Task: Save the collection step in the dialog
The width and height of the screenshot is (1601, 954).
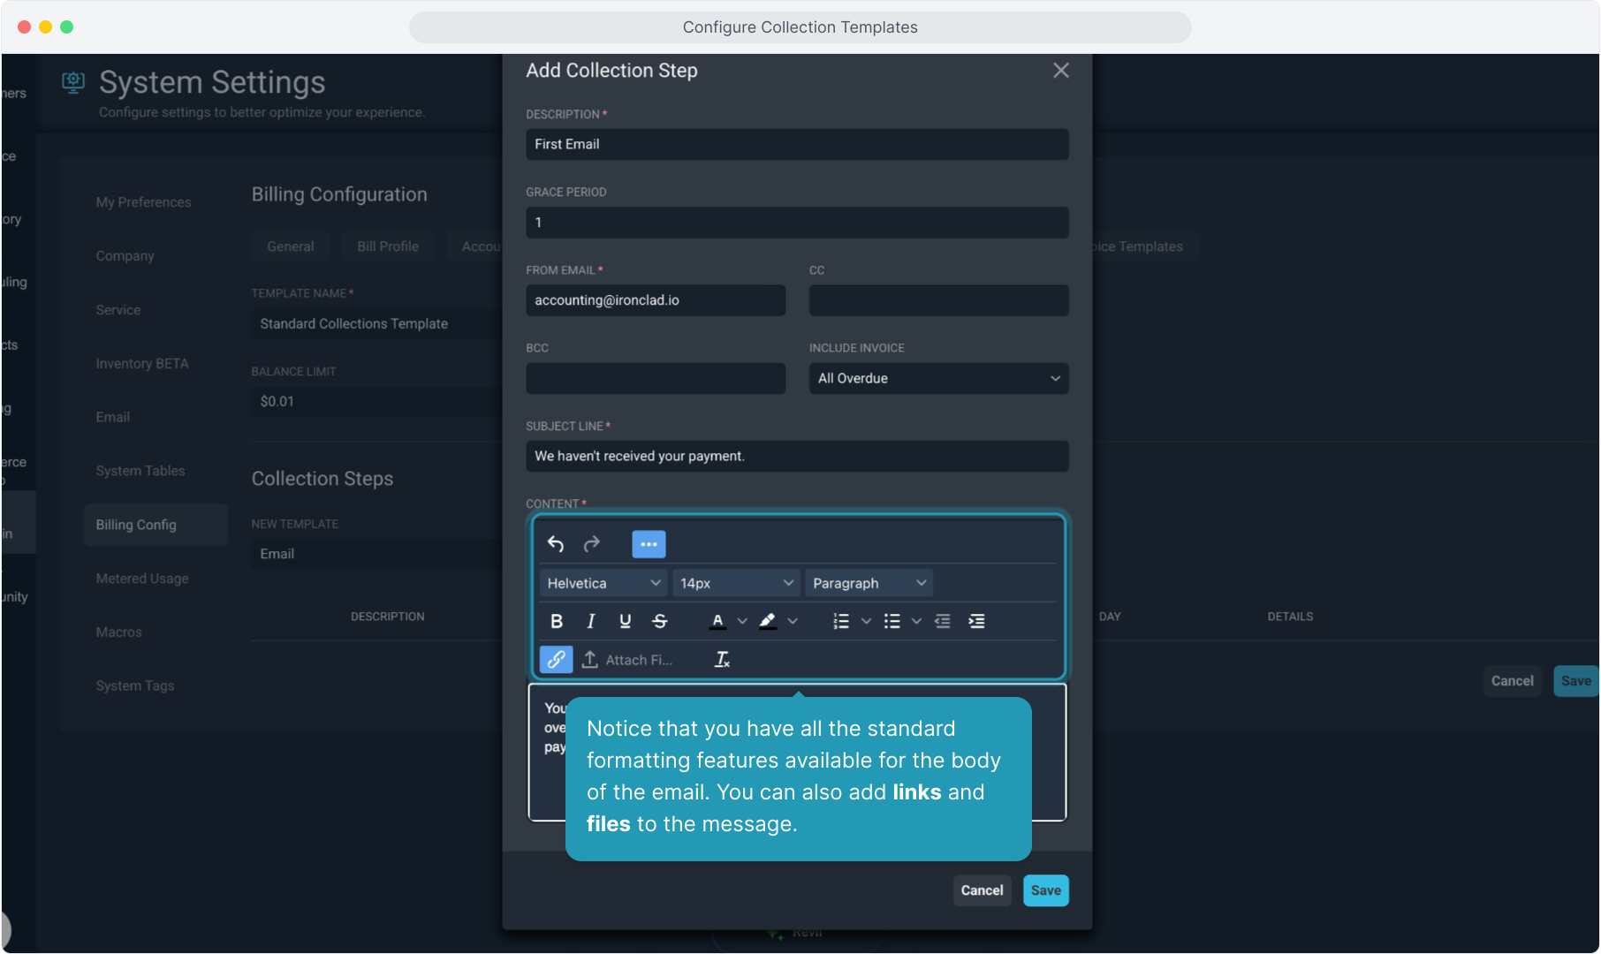Action: [x=1045, y=890]
